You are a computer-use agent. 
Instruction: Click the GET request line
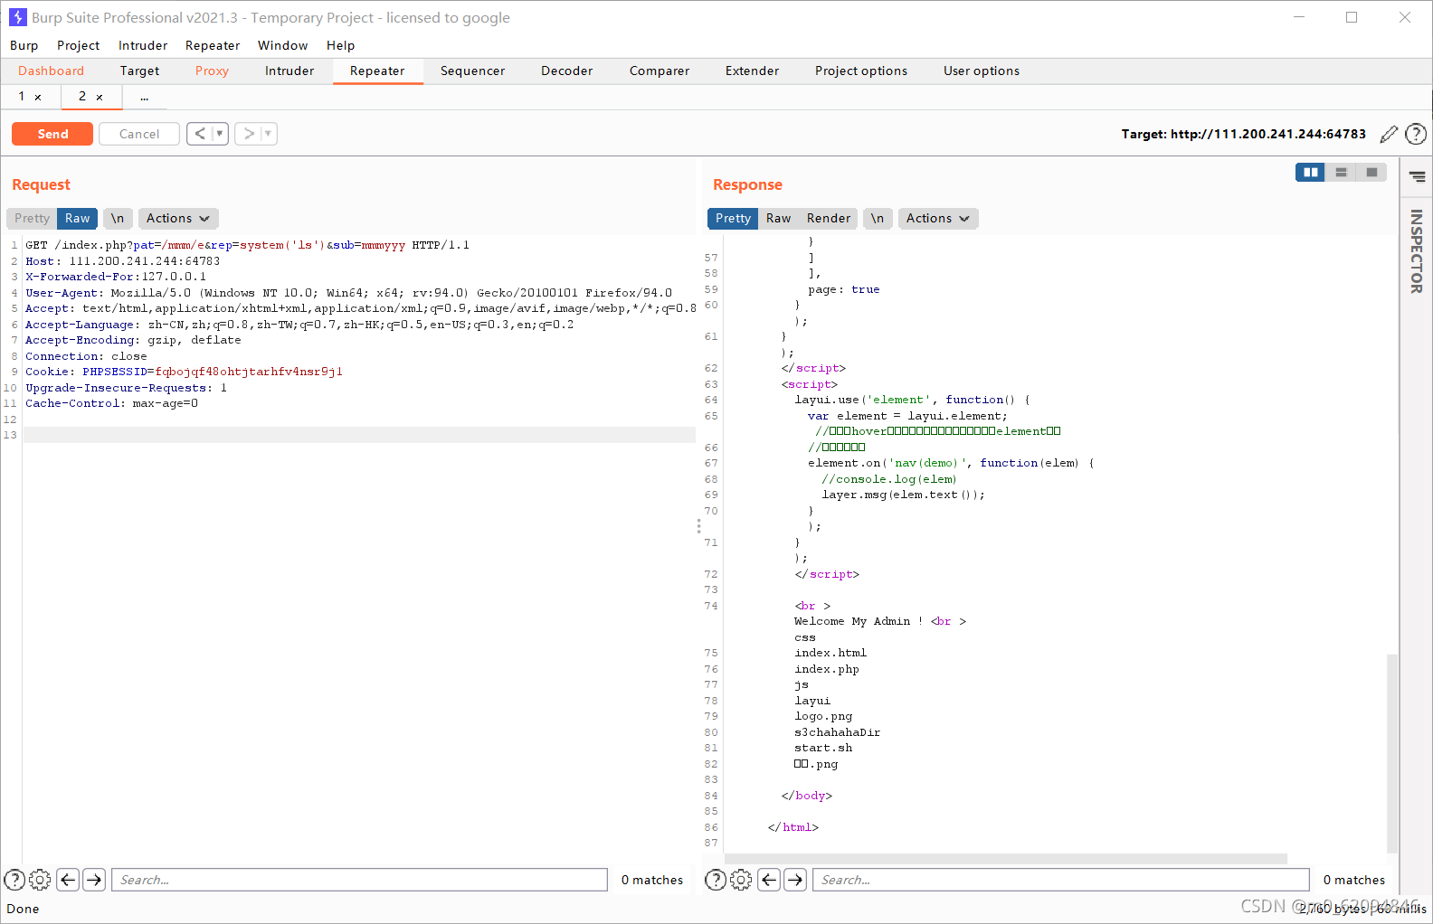click(247, 245)
